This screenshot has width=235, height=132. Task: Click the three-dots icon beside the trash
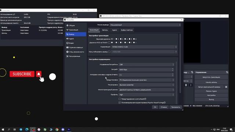point(191,85)
